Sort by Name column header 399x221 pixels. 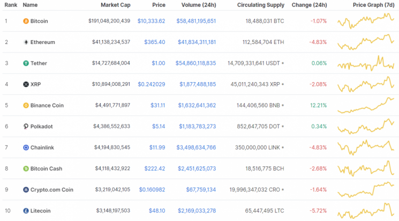(30, 5)
